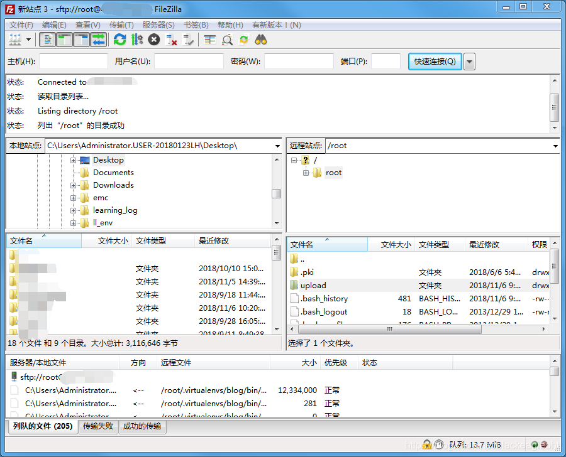
Task: Open local site path dropdown
Action: click(x=277, y=146)
